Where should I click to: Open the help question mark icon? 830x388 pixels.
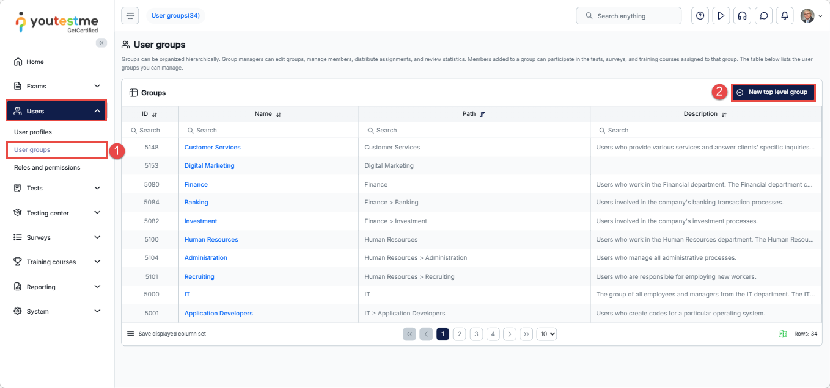(700, 16)
